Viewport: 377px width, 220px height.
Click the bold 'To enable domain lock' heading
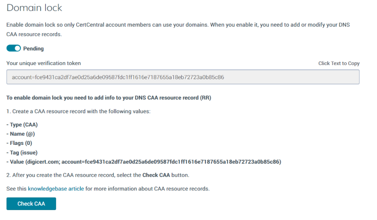point(109,98)
